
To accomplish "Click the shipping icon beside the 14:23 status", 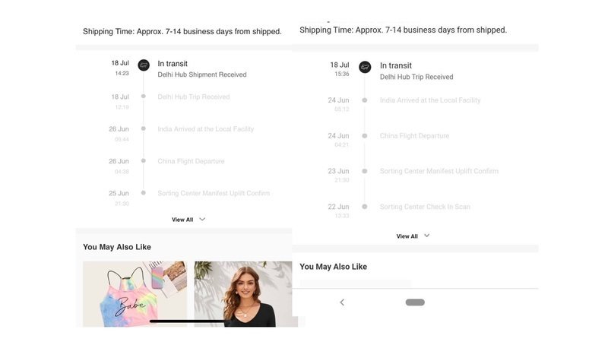I will coord(144,65).
